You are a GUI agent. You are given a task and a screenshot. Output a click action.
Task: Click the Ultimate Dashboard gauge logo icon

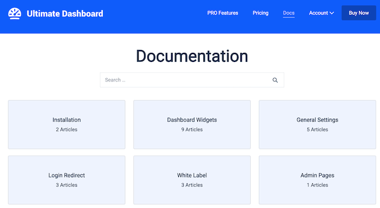coord(15,13)
